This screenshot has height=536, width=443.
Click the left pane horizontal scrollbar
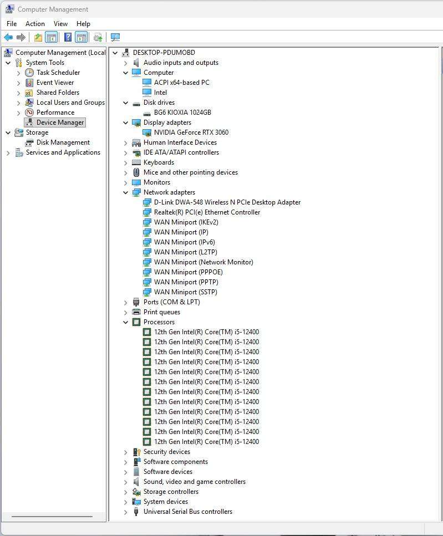(52, 517)
